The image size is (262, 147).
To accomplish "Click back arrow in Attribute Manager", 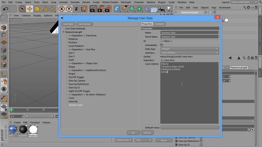I will pyautogui.click(x=230, y=58).
